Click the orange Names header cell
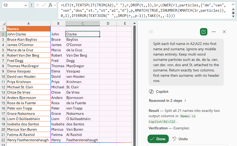 (28, 29)
